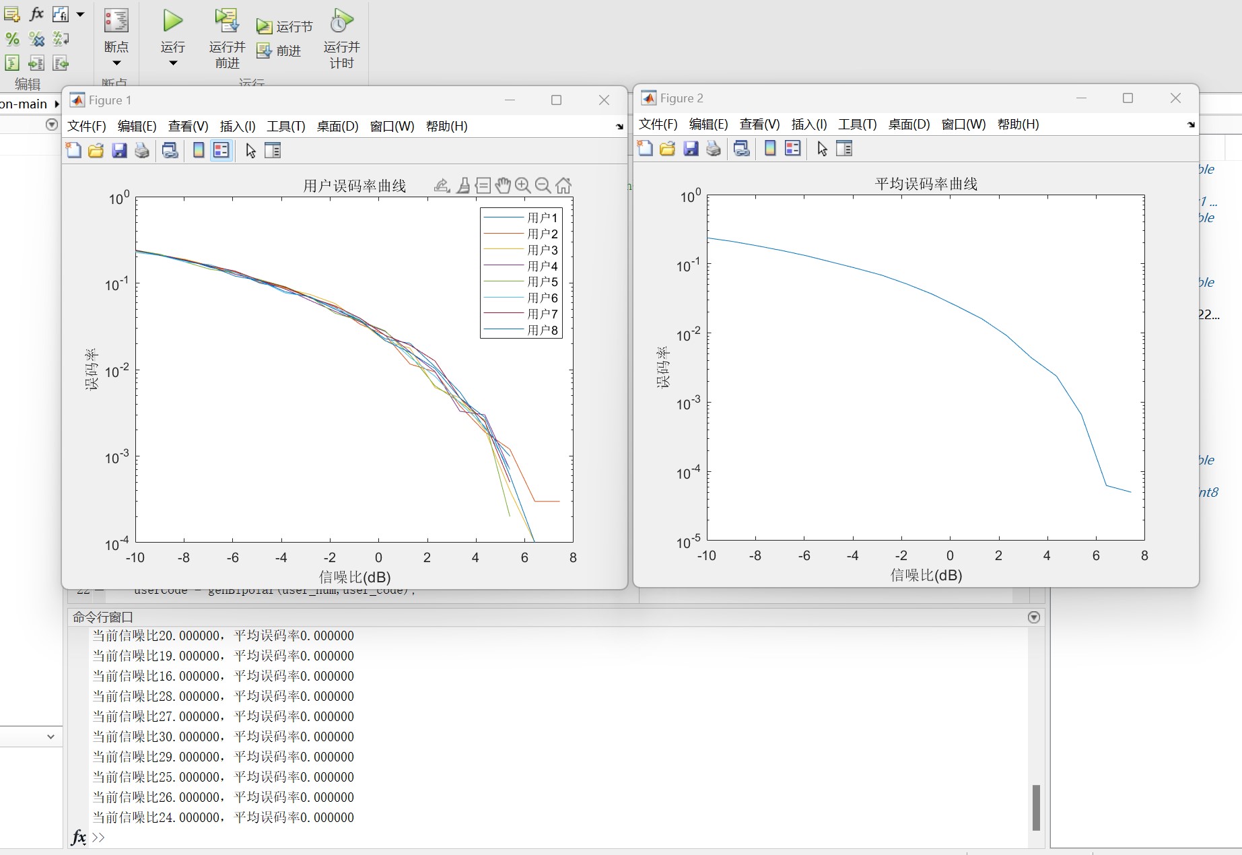Click Save icon in Figure 1 toolbar
The width and height of the screenshot is (1242, 855).
pos(119,150)
